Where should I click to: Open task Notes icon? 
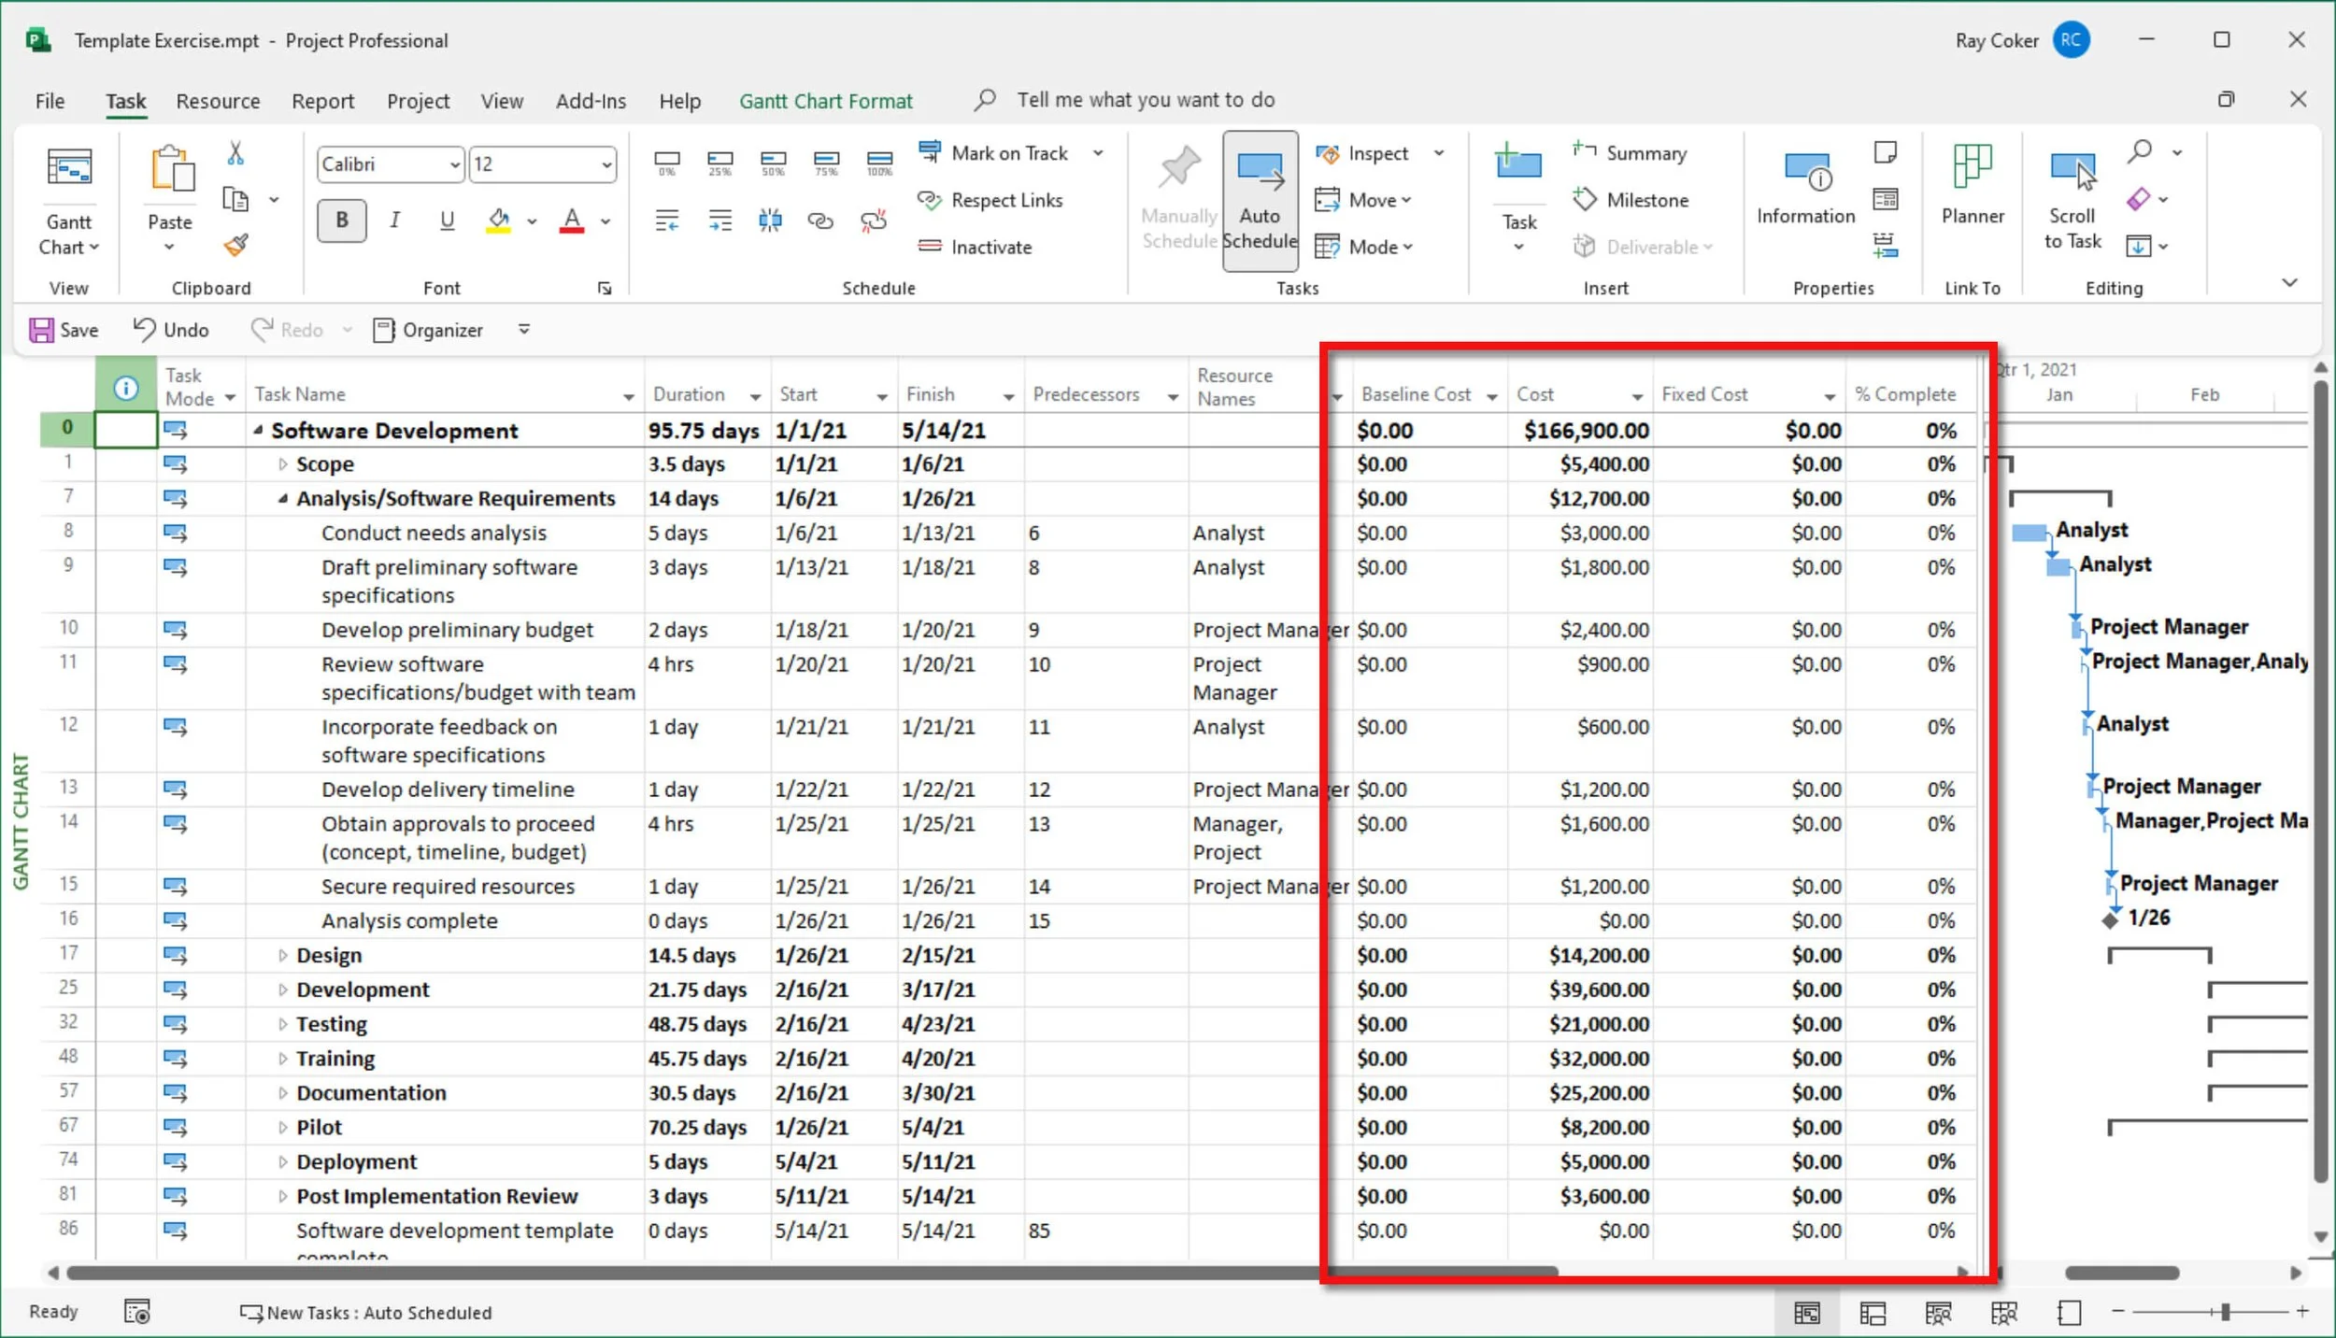pos(1886,152)
